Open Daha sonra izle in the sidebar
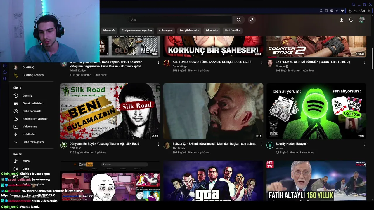This screenshot has height=210, width=374. click(32, 111)
